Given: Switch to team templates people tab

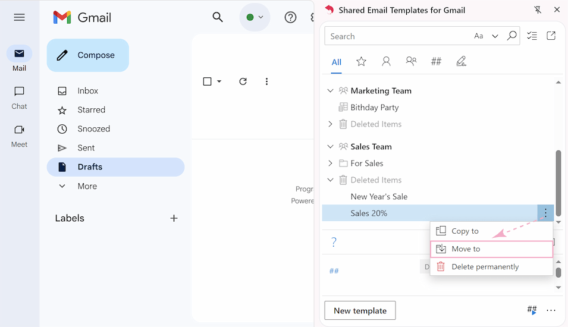Looking at the screenshot, I should point(411,61).
